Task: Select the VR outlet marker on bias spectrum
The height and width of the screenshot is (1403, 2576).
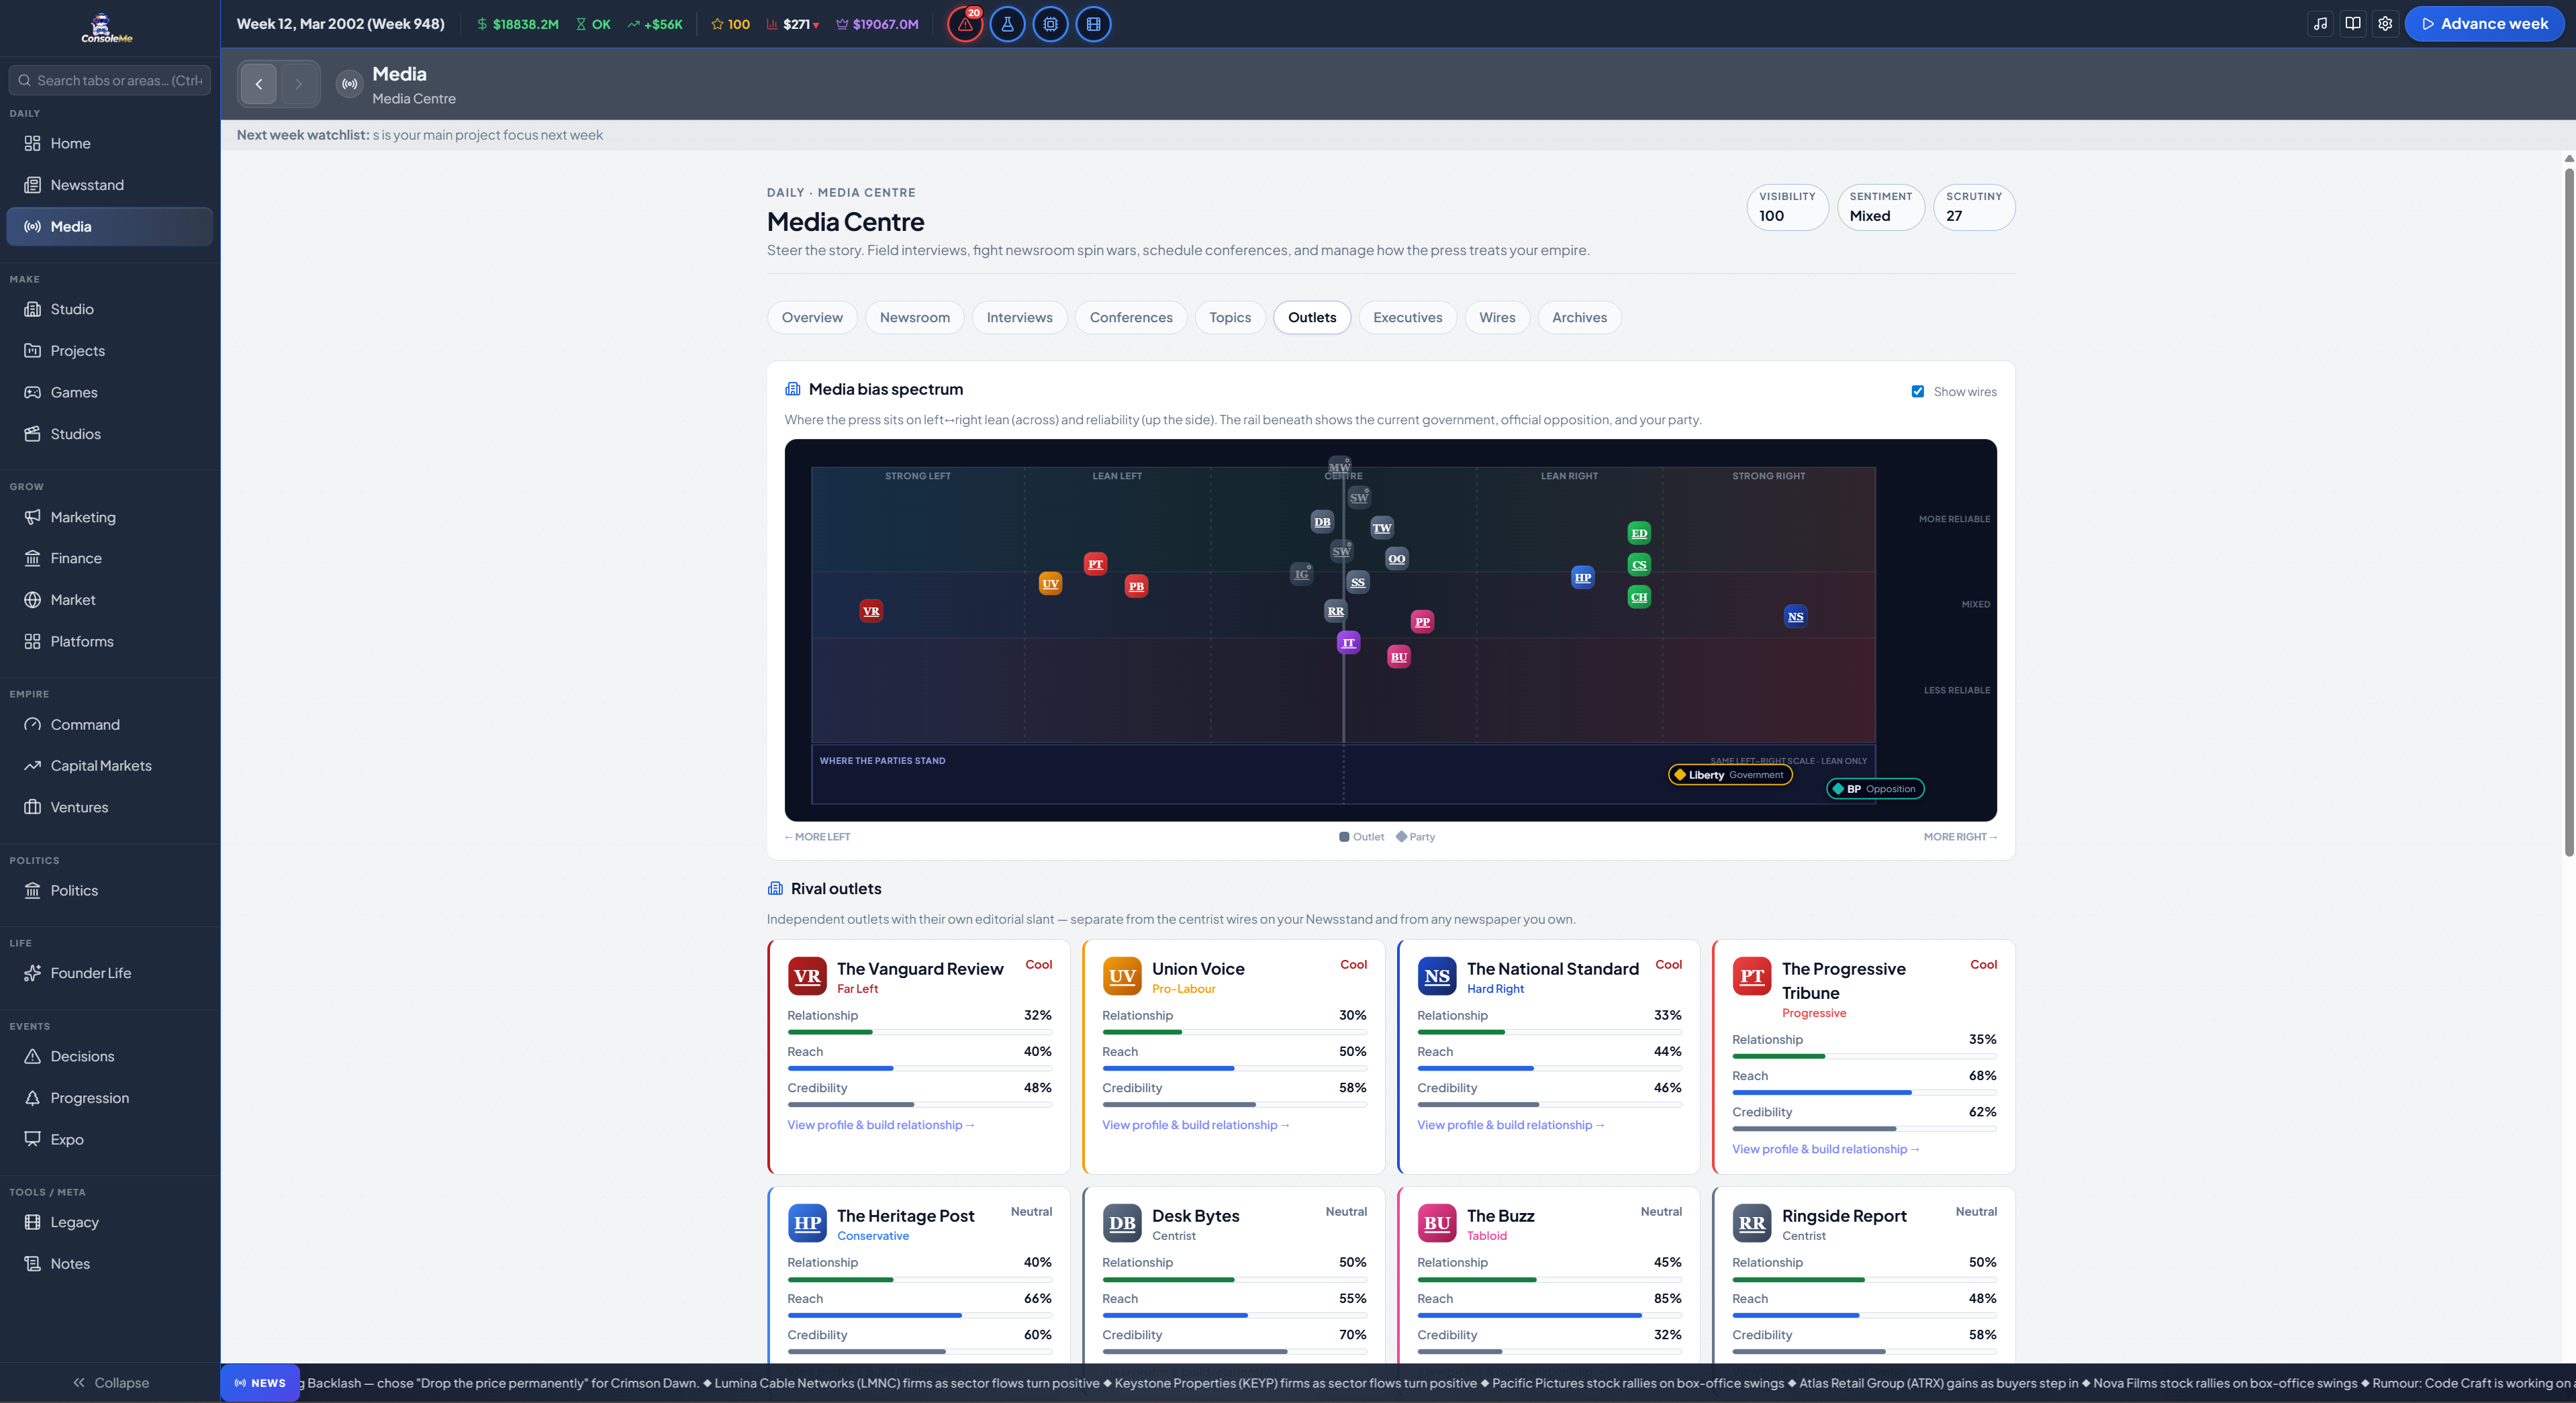Action: (871, 611)
